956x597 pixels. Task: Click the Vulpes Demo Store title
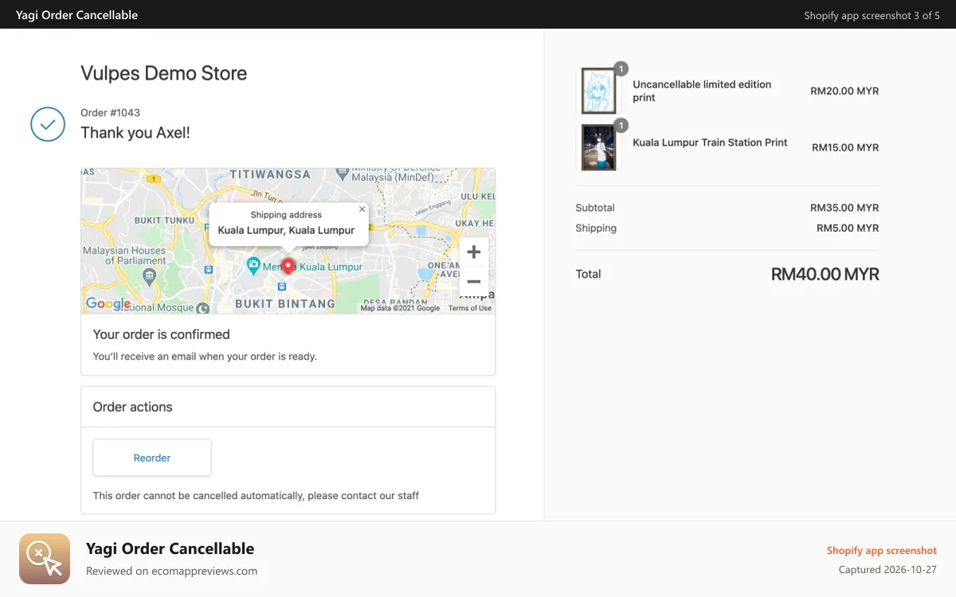[x=164, y=73]
